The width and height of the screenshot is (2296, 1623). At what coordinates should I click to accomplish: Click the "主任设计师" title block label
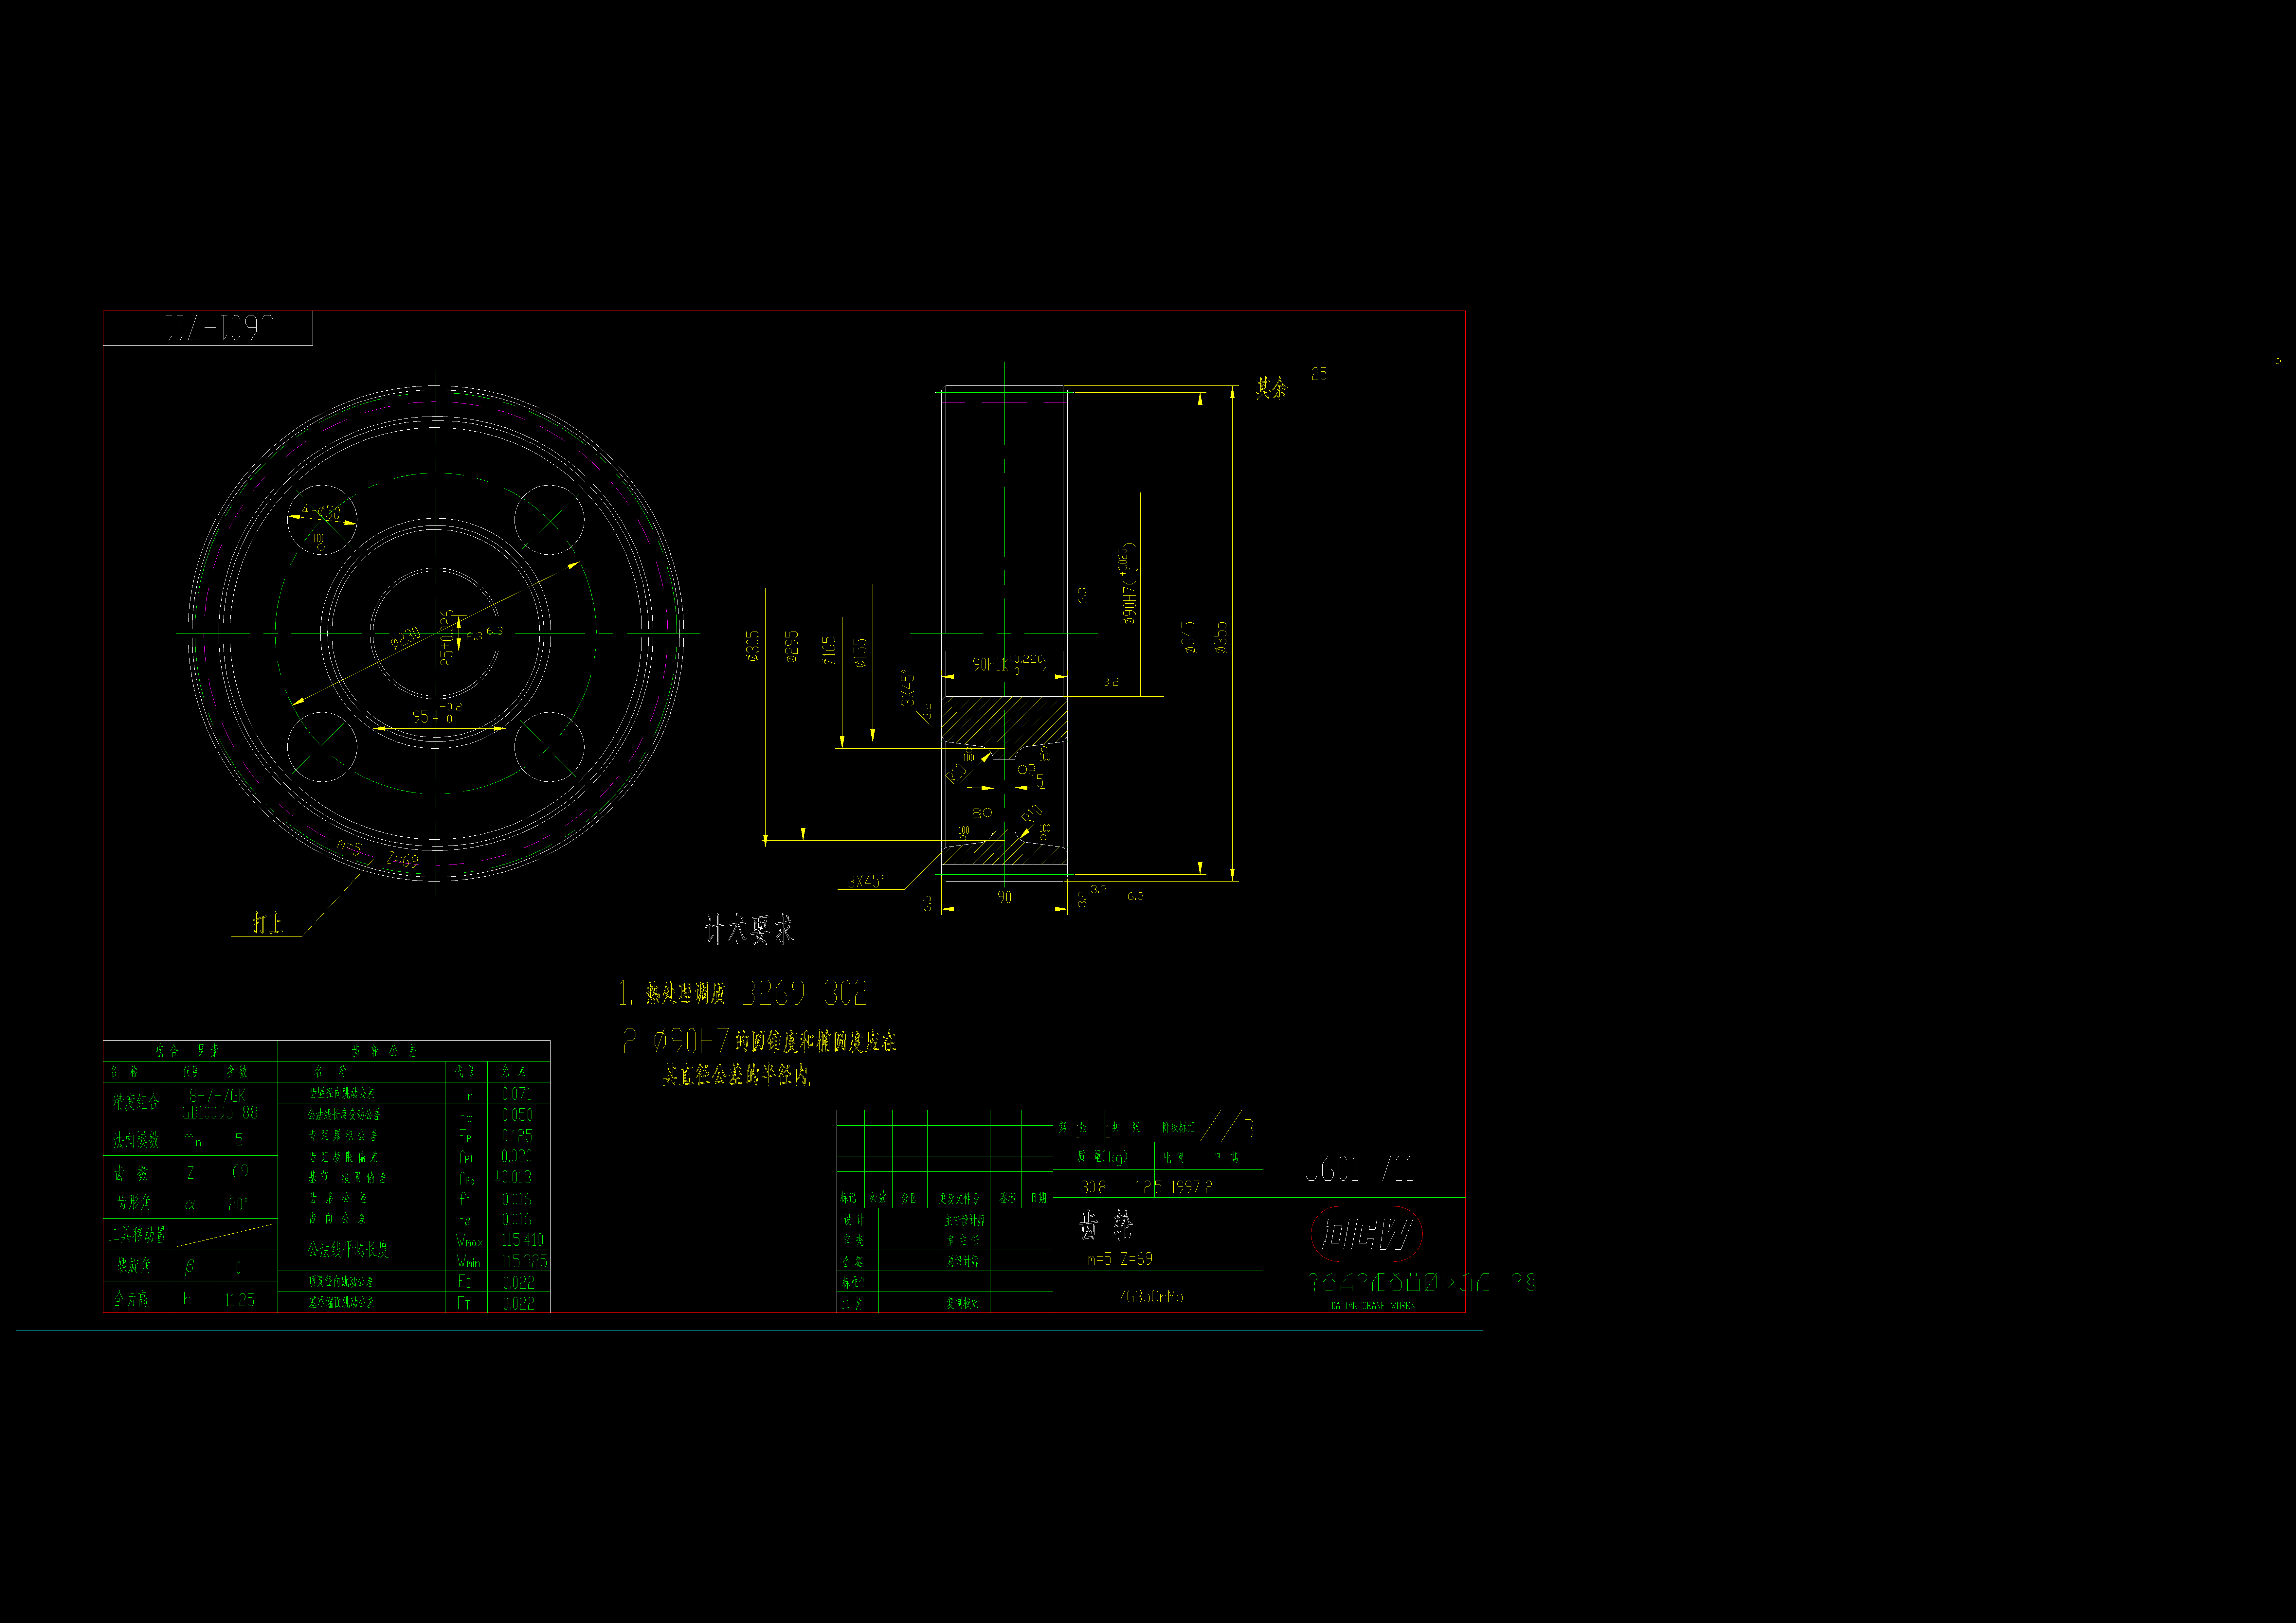965,1220
